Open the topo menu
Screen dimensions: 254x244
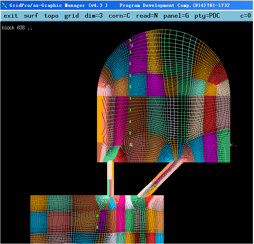51,16
